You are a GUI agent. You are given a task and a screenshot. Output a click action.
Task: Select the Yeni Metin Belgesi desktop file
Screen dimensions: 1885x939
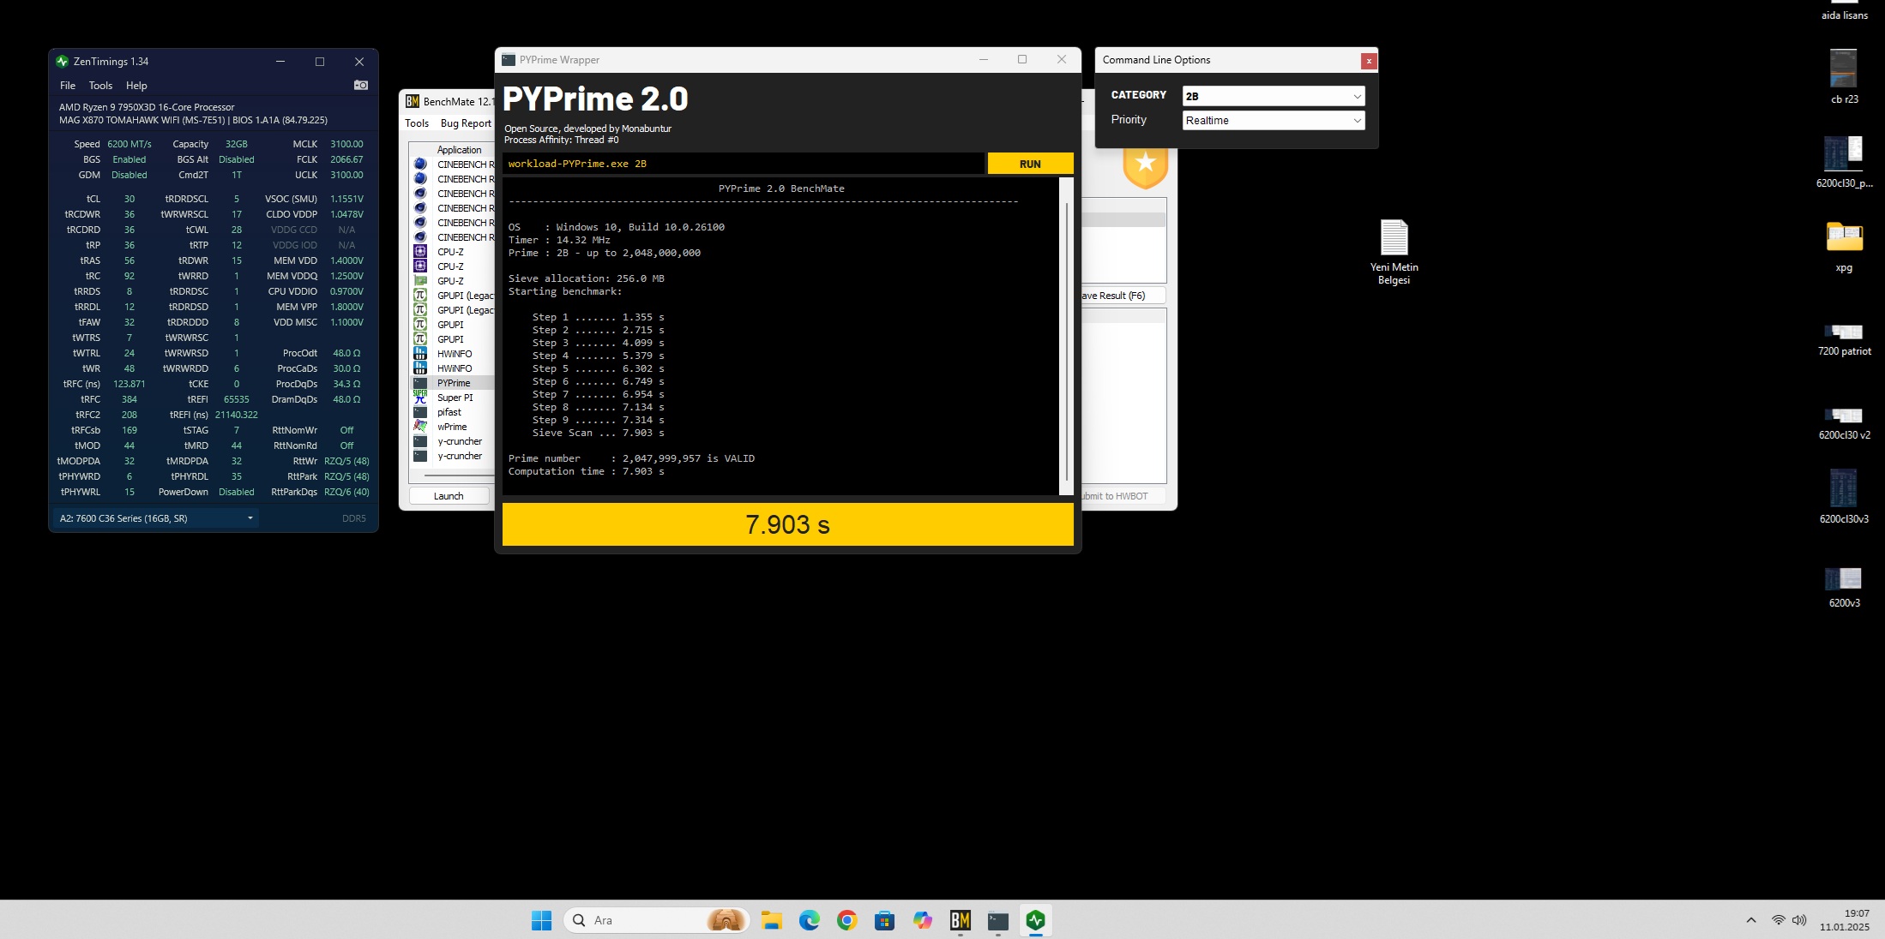pyautogui.click(x=1394, y=251)
